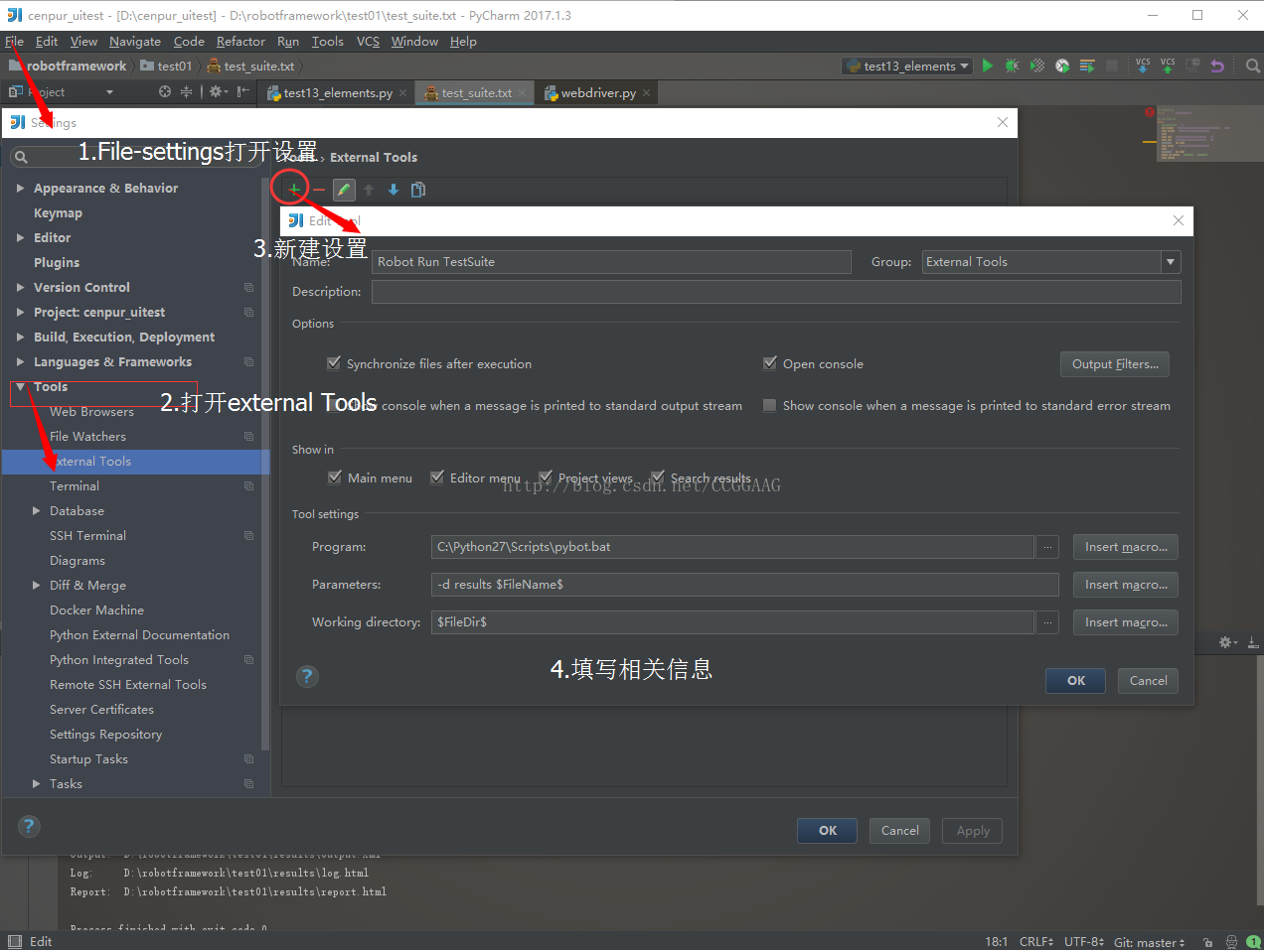Image resolution: width=1264 pixels, height=950 pixels.
Task: Click collapse all icon in Project panel
Action: (186, 91)
